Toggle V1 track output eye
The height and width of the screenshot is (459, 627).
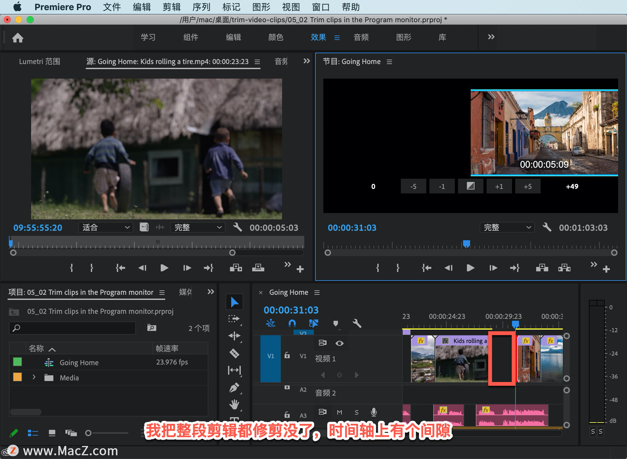point(339,343)
